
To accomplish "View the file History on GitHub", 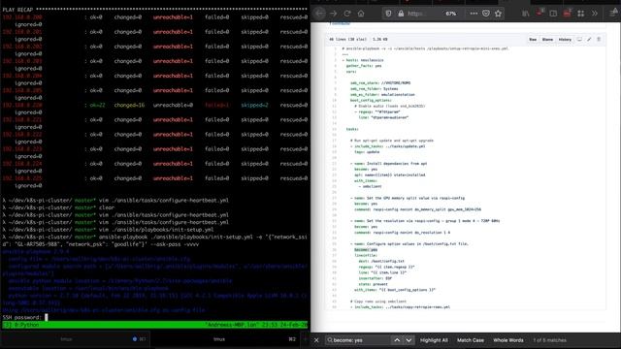I will tap(565, 40).
